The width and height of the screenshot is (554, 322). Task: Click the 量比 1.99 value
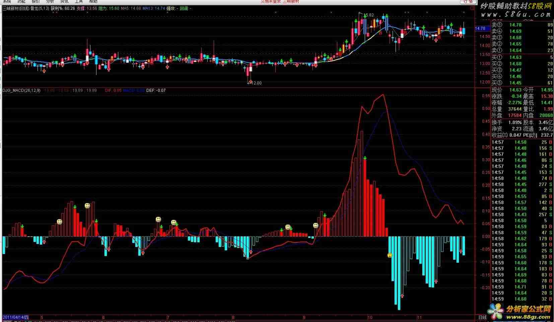point(548,109)
